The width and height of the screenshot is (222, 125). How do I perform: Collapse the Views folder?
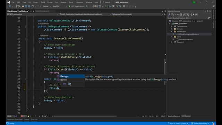(171, 37)
